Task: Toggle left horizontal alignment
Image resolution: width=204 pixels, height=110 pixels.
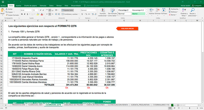Action: (47, 14)
